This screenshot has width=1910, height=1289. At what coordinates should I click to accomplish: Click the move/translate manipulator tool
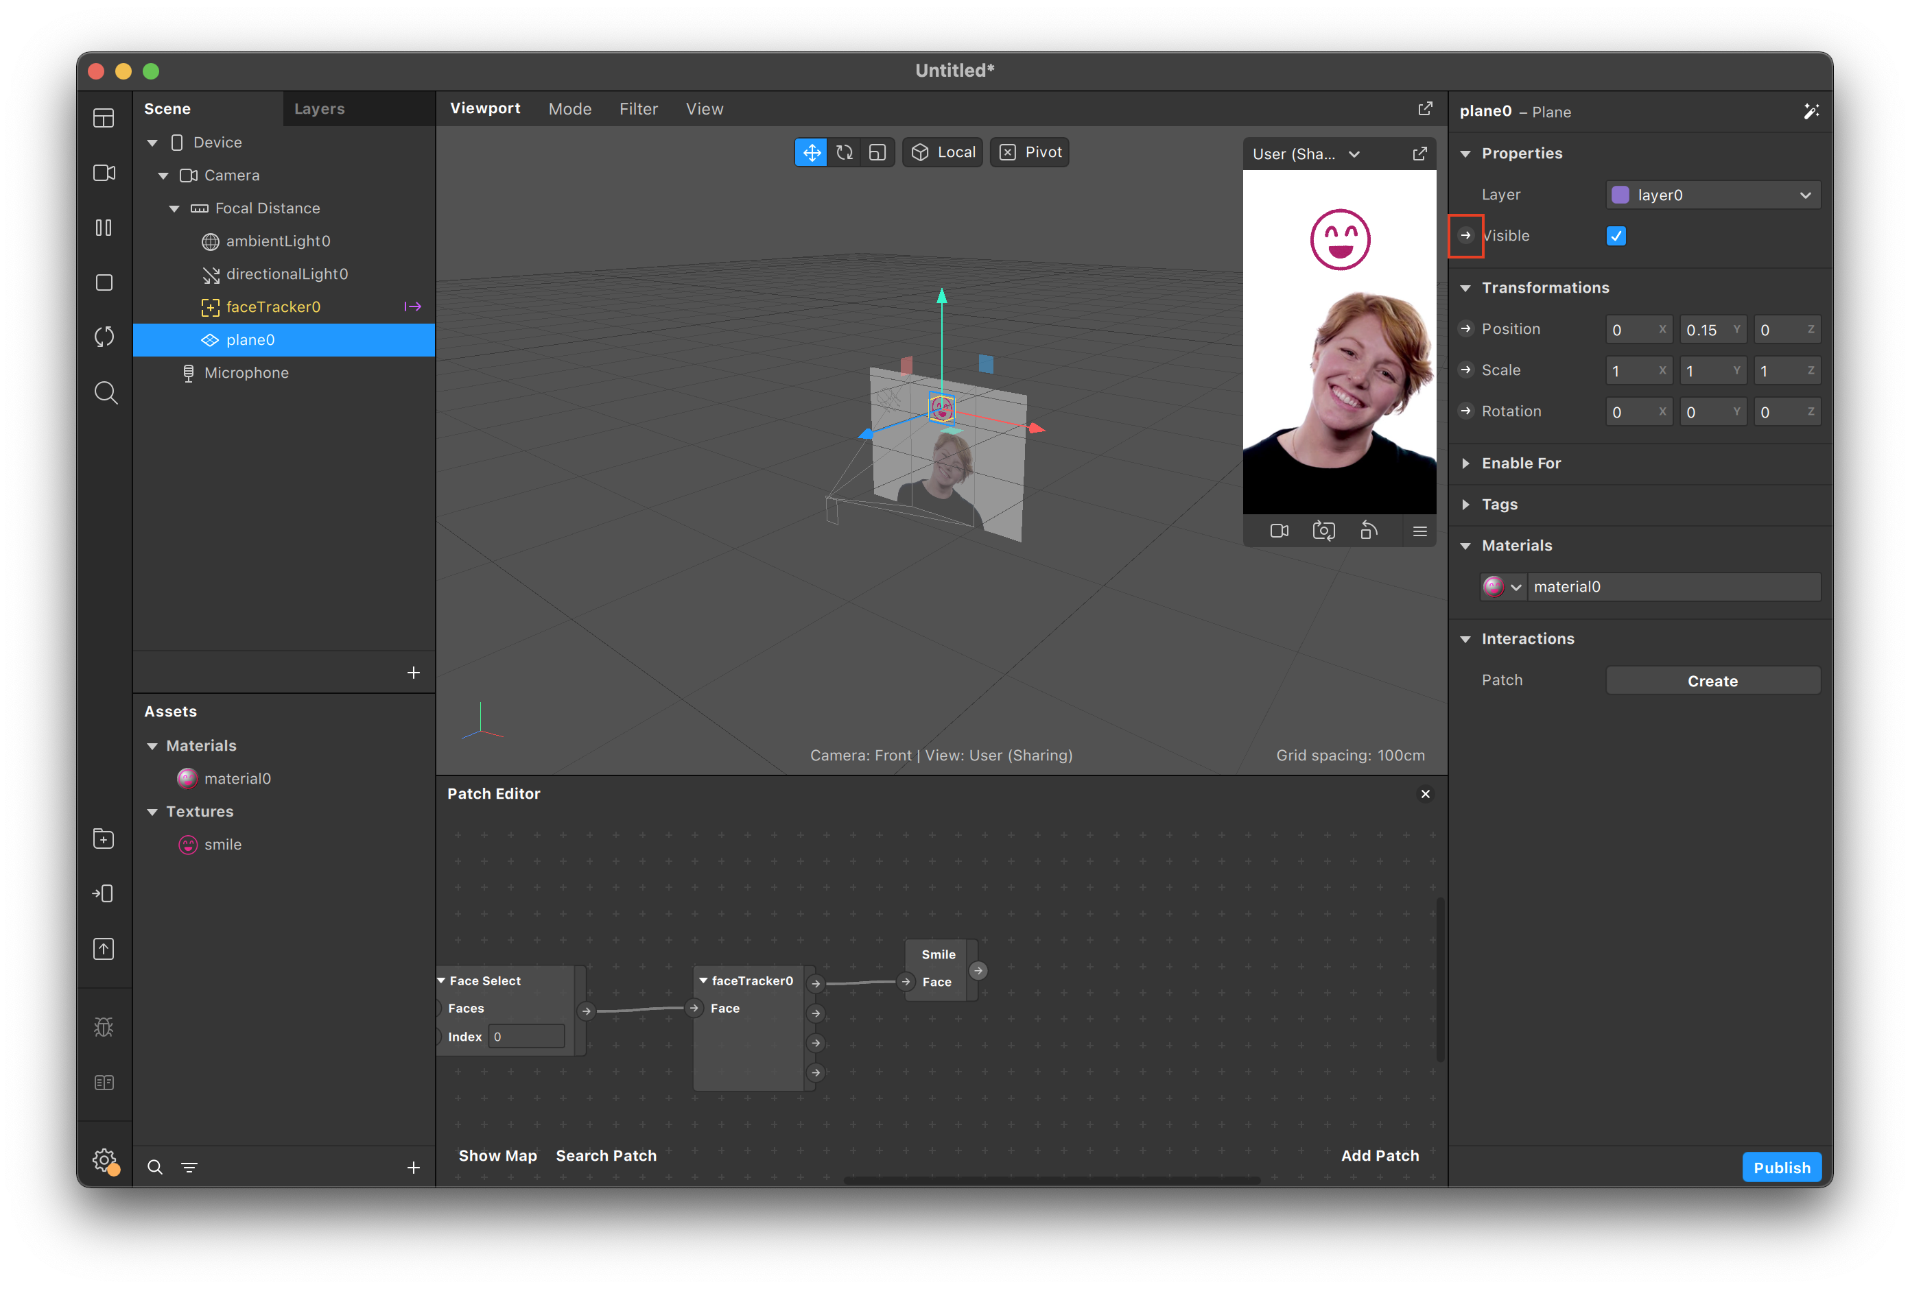(811, 152)
